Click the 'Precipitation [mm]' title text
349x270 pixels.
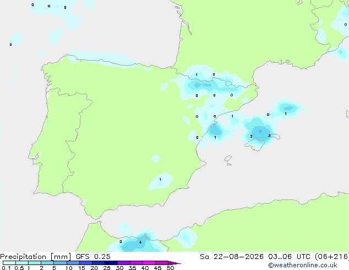(x=36, y=257)
